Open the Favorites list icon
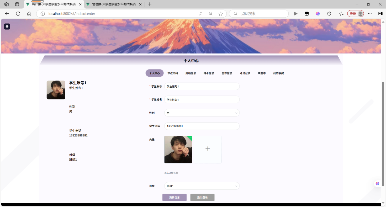Image resolution: width=386 pixels, height=207 pixels. pos(341,14)
